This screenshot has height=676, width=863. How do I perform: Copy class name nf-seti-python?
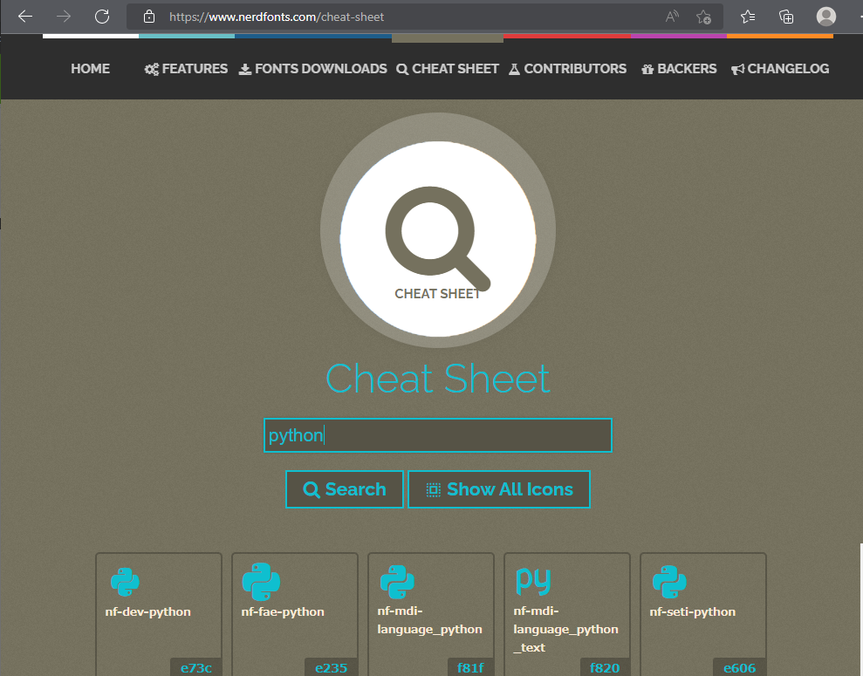(x=692, y=611)
